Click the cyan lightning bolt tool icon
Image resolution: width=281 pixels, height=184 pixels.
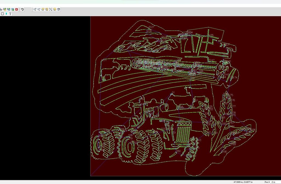[x=6, y=14]
